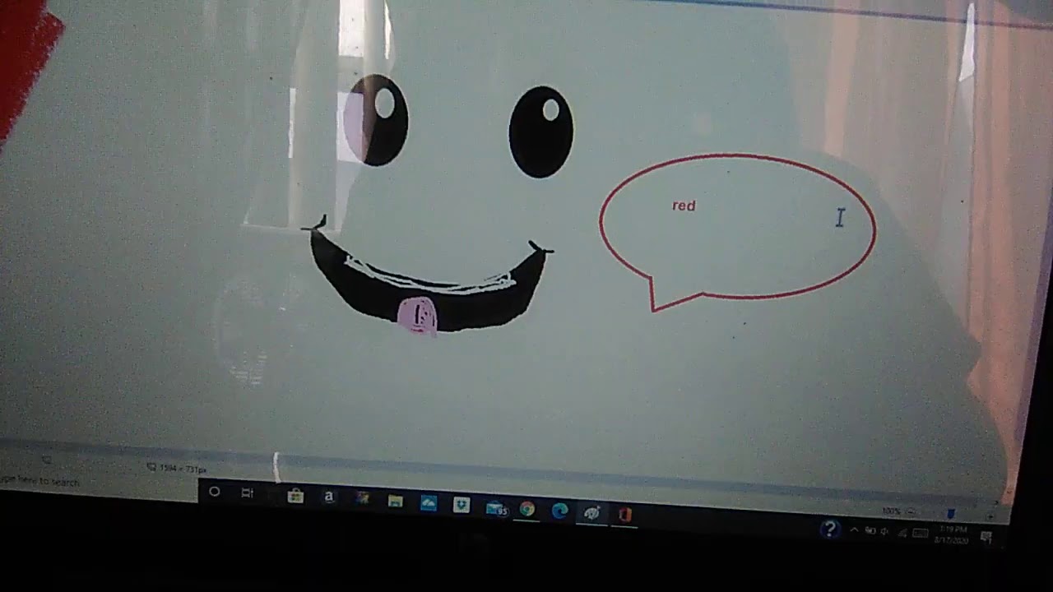
Task: Click the pink tongue in the drawing
Action: click(417, 317)
